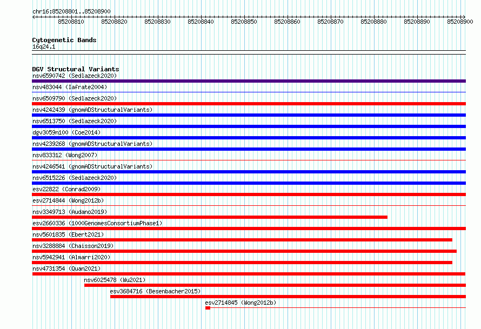481x329 pixels.
Task: Click nsv4246541 (gnomADStructuralVariants) label
Action: [92, 166]
